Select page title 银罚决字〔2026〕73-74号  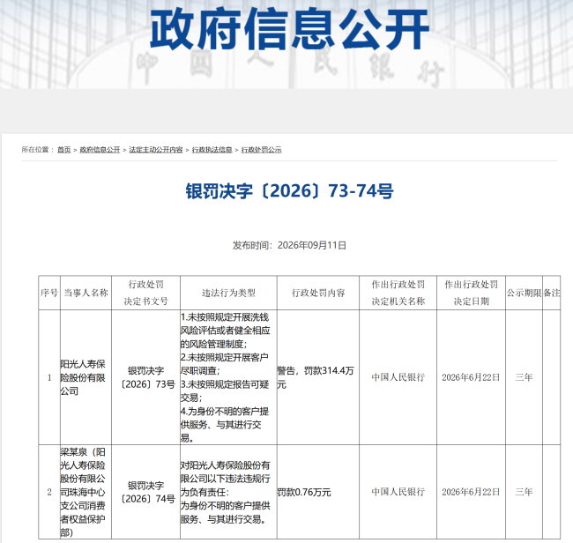coord(289,190)
